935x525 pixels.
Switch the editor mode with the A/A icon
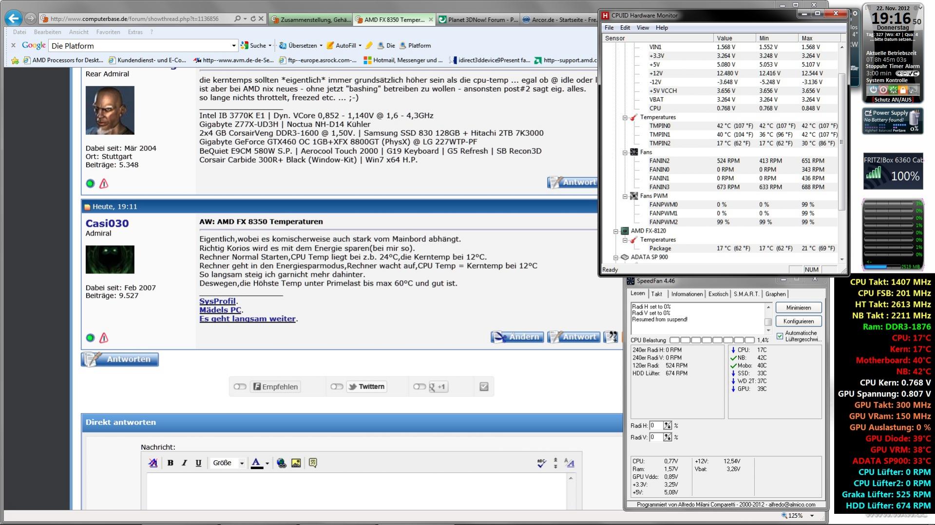pos(569,463)
